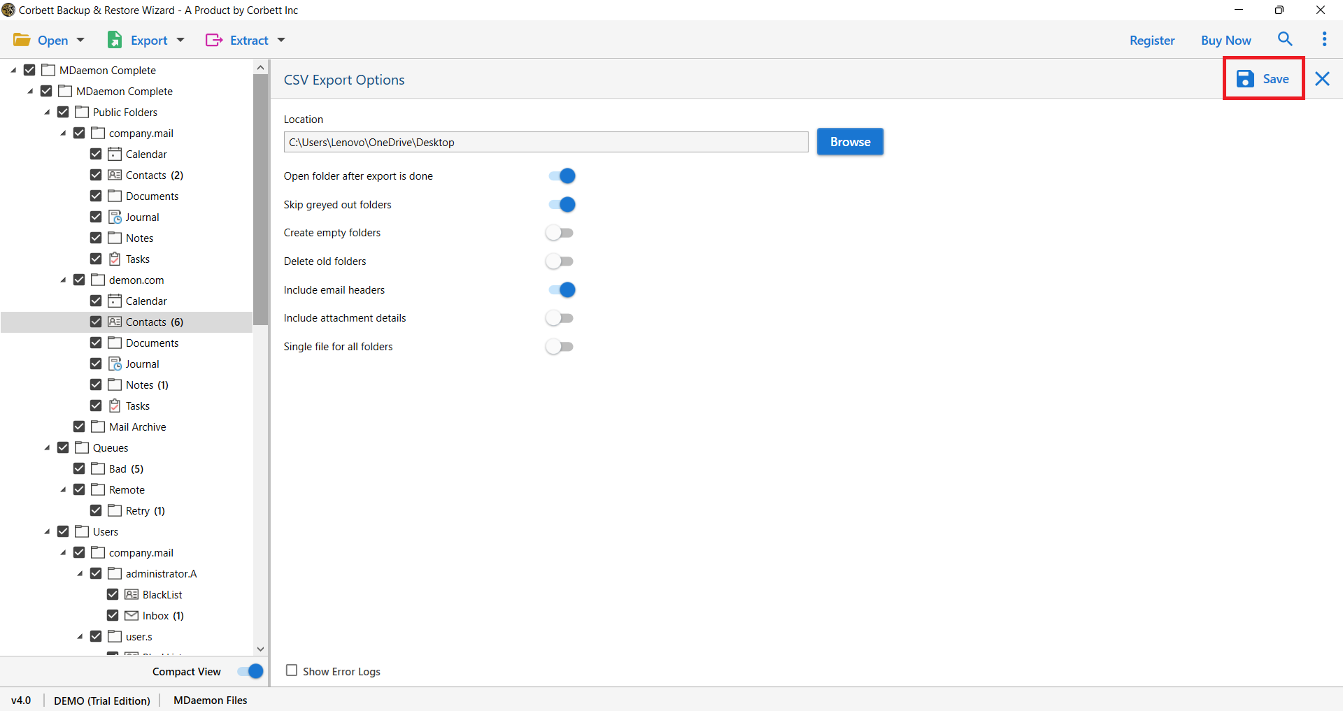The width and height of the screenshot is (1343, 711).
Task: Toggle Open folder after export is done
Action: 561,176
